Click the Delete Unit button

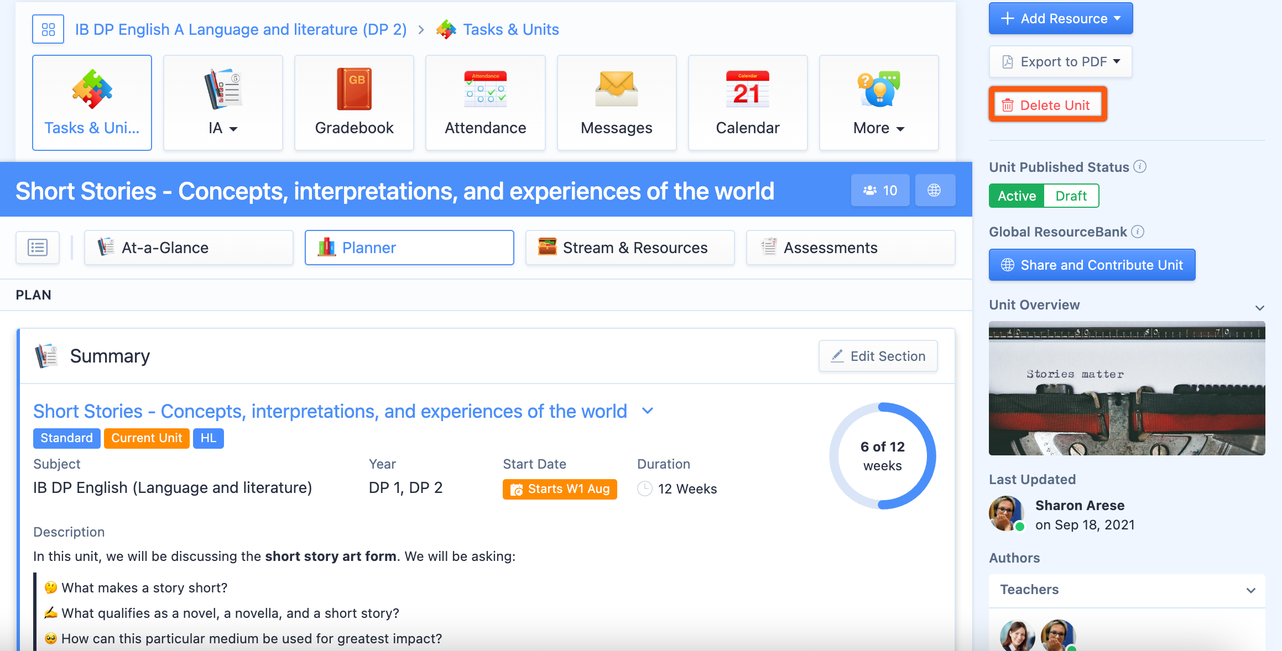1048,105
